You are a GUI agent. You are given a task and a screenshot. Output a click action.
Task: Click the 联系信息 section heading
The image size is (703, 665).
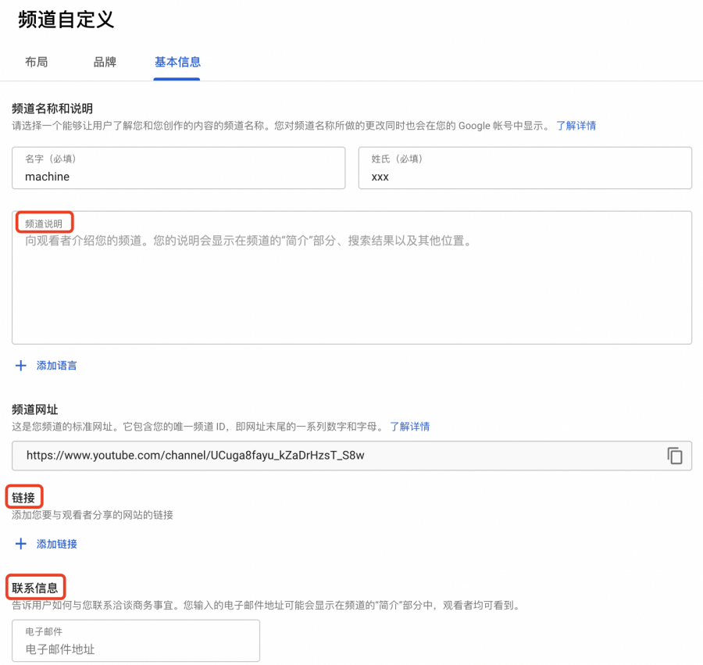35,587
